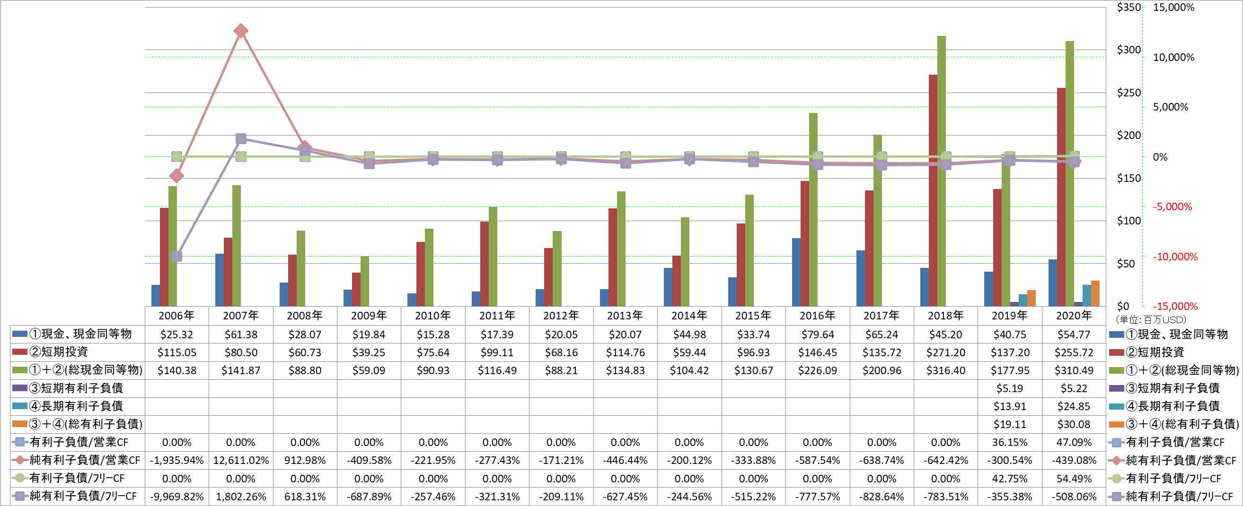Click the 1,802.26% cell

click(x=241, y=497)
